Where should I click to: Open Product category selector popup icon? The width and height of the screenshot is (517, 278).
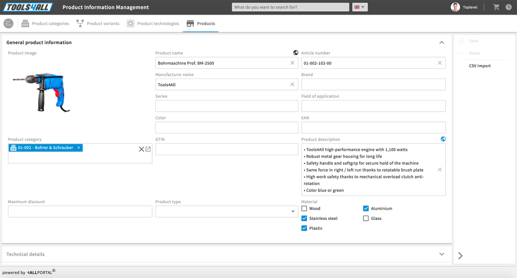tap(148, 149)
